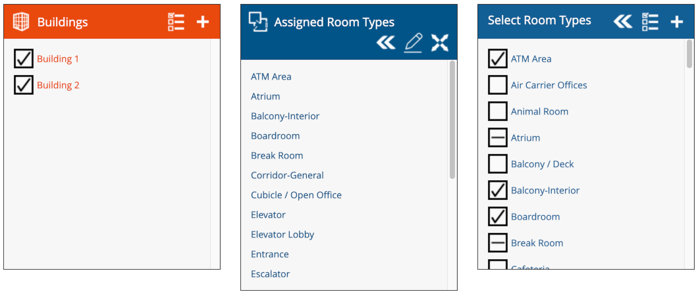Uncheck the Building 2 checkbox
This screenshot has width=698, height=296.
pos(24,85)
